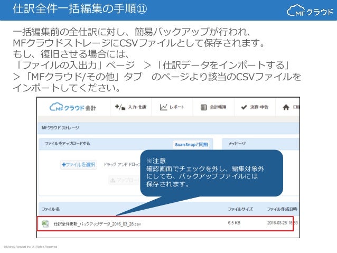Open 仕訳全件更新_バックアップデータ_2016_03_28.csv file

coord(97,224)
